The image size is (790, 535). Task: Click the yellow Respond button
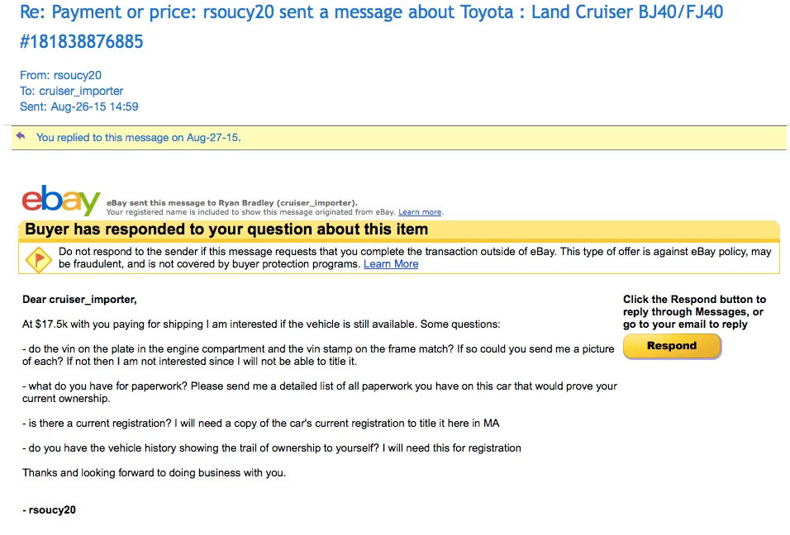(672, 346)
